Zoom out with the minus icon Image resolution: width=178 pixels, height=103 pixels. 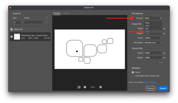point(85,87)
